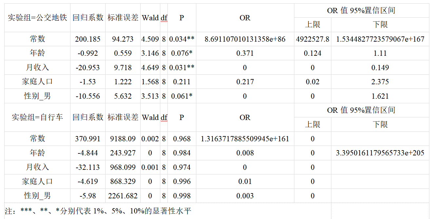Viewport: 432px width, 219px height.
Task: Click the first OR 值 95%置信区间 header
Action: point(361,10)
